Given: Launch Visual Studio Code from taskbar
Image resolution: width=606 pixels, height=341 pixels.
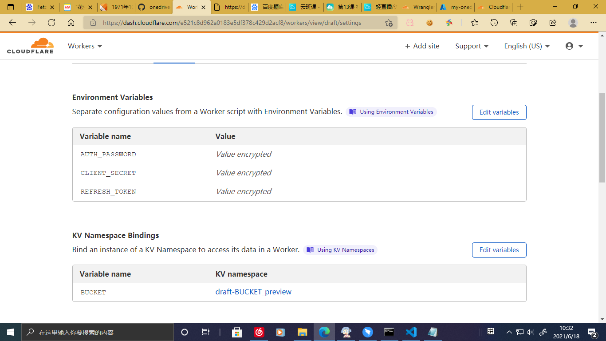Looking at the screenshot, I should 411,332.
